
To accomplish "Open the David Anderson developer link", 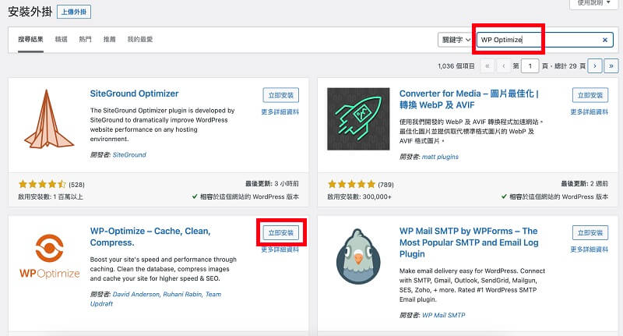I will click(136, 294).
